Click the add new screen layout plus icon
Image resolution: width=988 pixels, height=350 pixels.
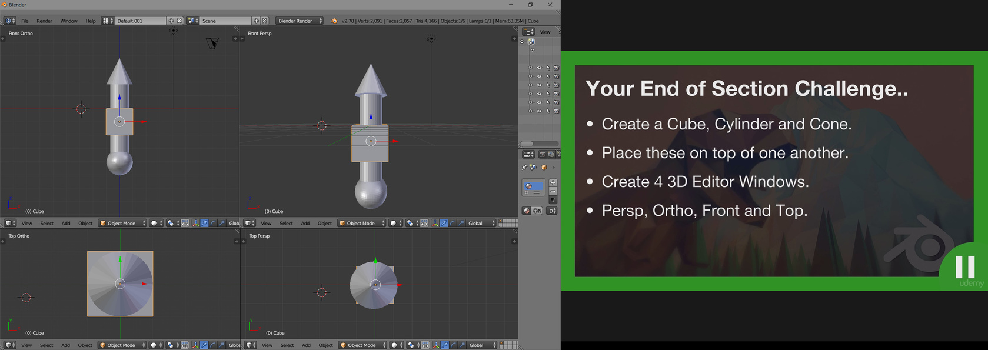click(171, 21)
